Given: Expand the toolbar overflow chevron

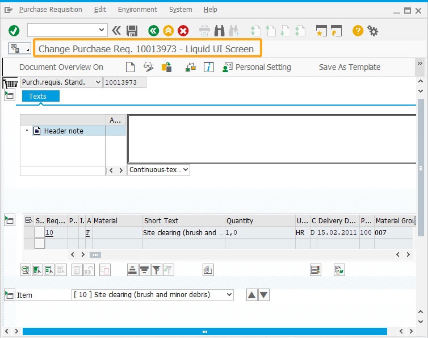Looking at the screenshot, I should [420, 64].
